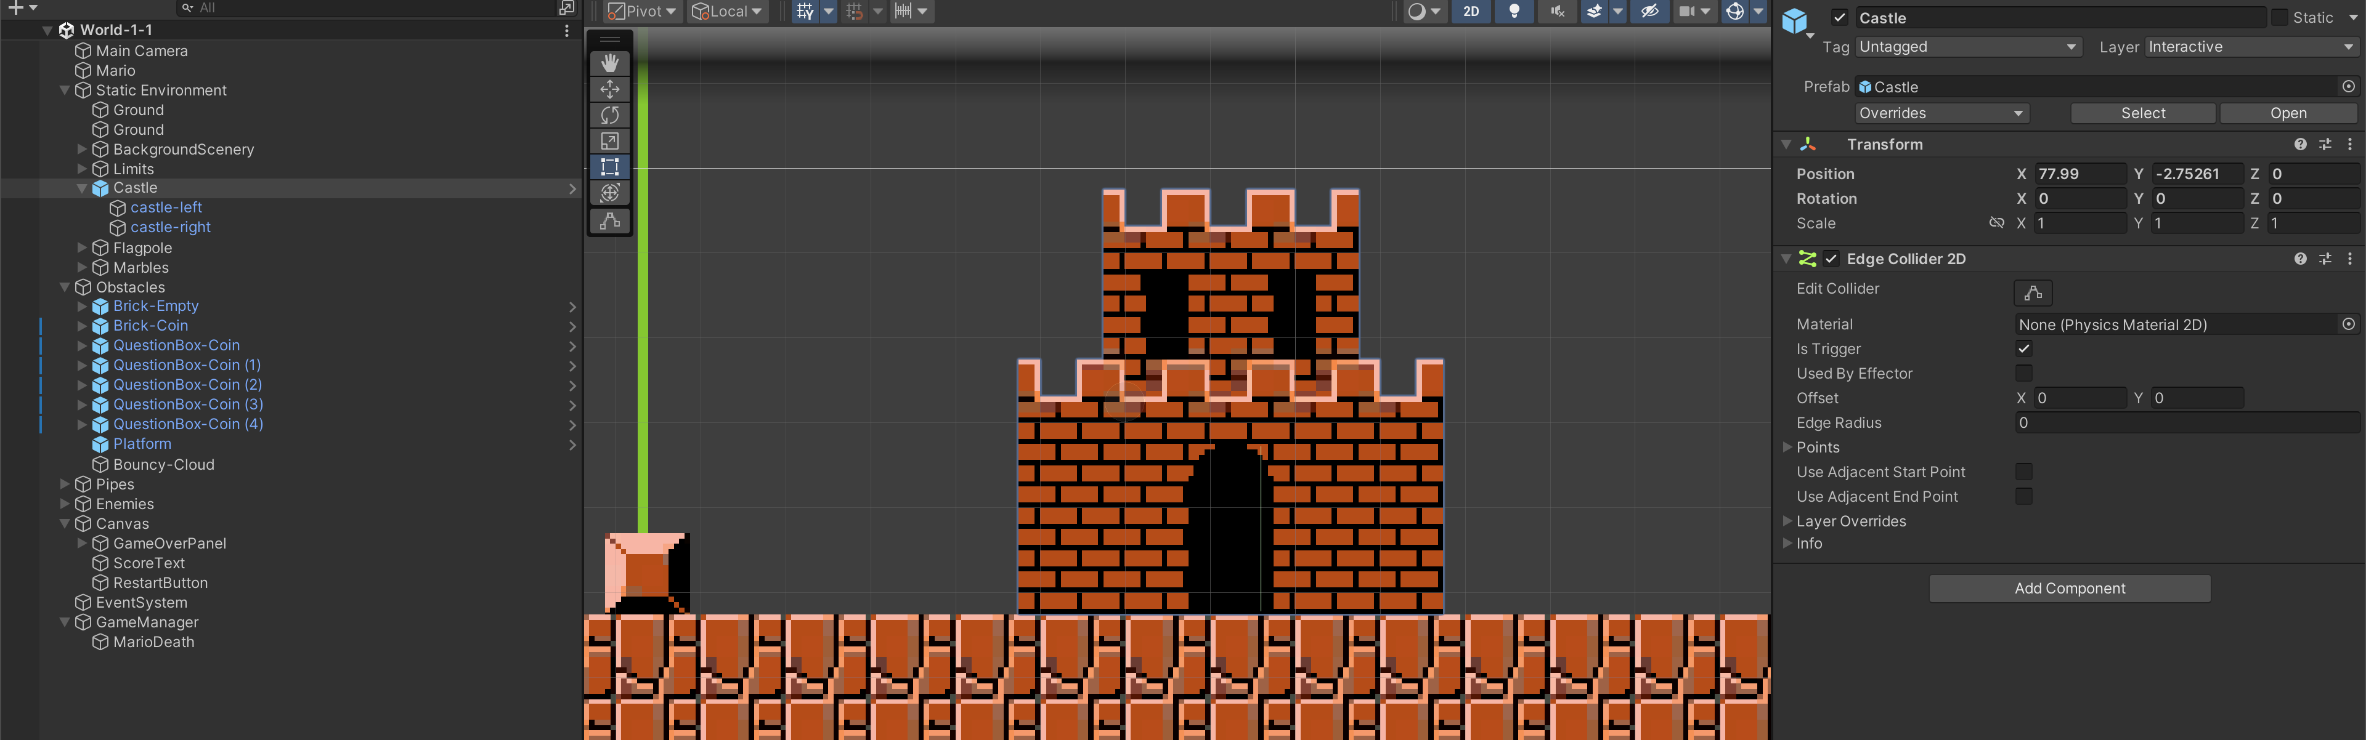Click the gizmos sphere icon
Viewport: 2366px width, 740px height.
pos(1735,11)
